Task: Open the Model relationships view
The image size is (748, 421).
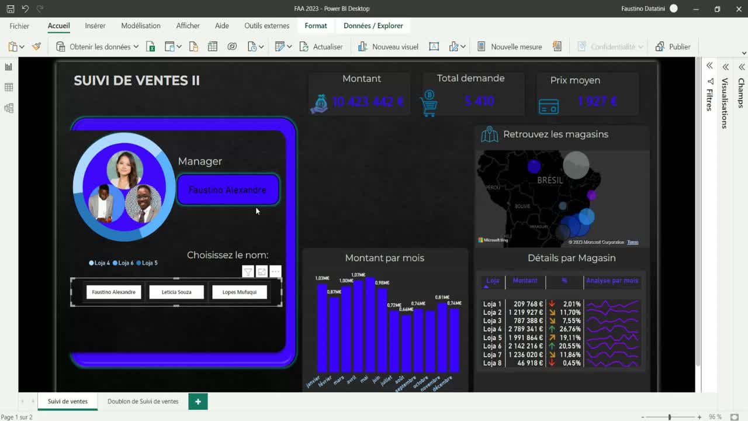Action: click(9, 108)
